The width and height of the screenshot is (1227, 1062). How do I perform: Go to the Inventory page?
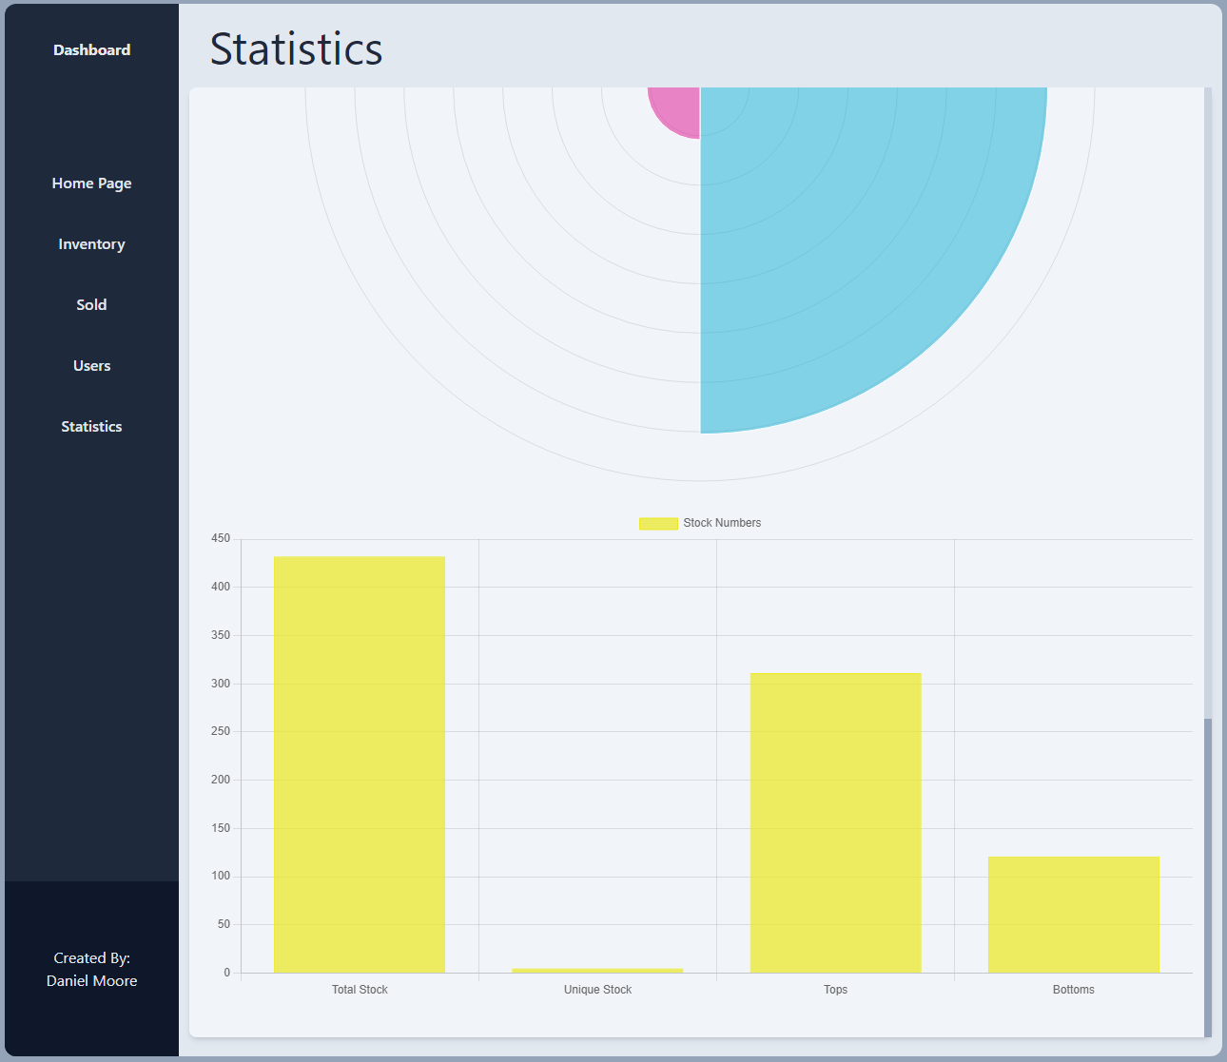91,244
